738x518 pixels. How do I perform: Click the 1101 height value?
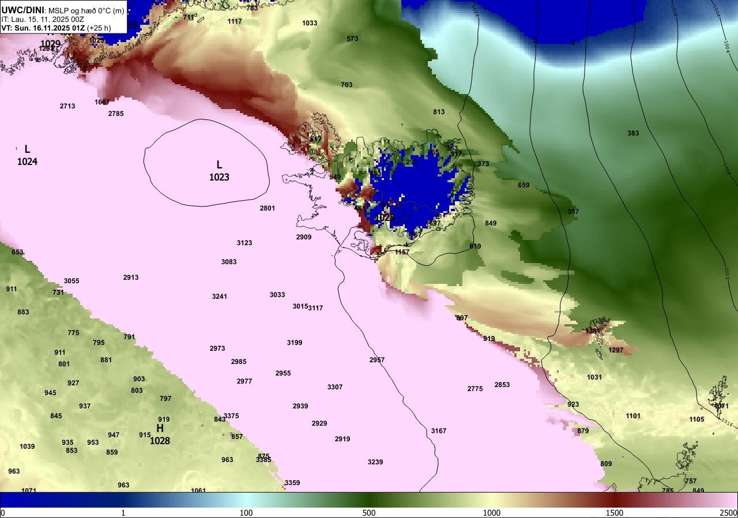coord(633,416)
